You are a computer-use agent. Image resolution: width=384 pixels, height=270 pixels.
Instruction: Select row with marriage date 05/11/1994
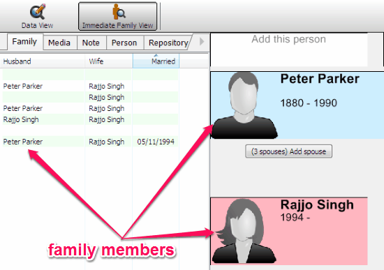90,142
